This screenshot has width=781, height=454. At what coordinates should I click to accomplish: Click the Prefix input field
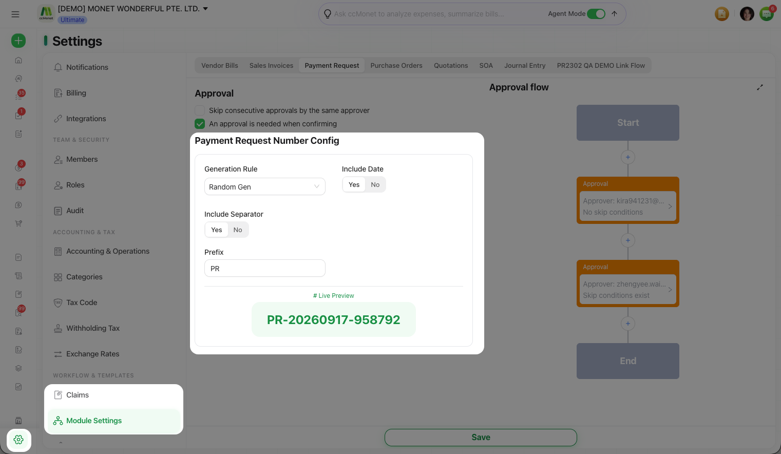[x=265, y=268]
